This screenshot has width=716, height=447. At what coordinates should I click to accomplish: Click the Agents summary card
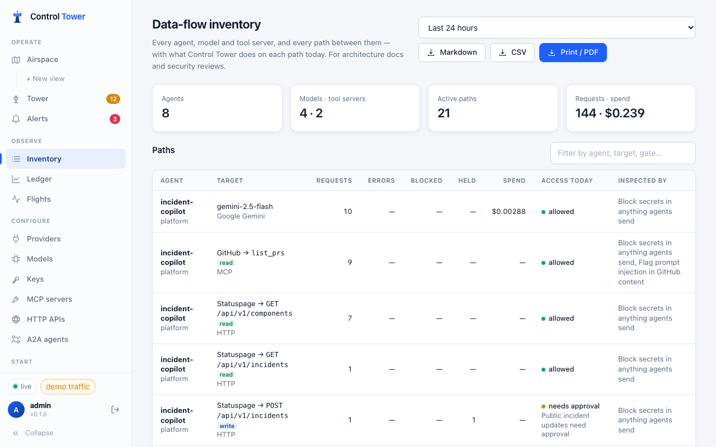[217, 108]
